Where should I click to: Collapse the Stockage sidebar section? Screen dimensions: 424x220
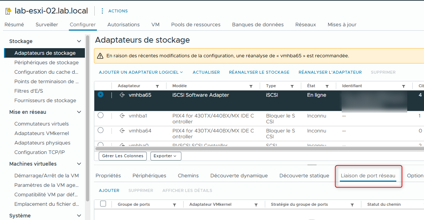79,41
